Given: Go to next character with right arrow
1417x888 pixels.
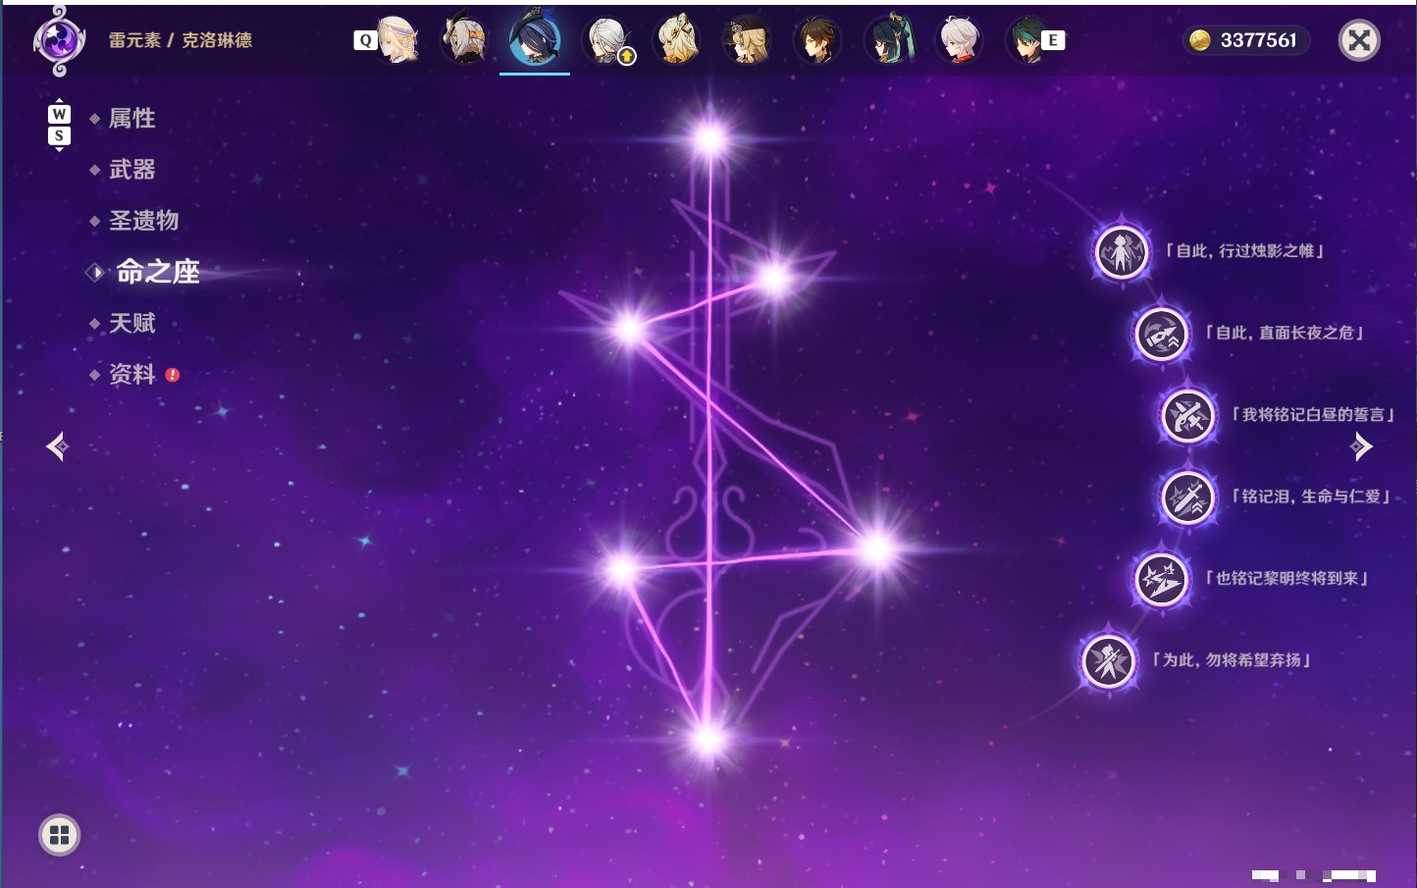Looking at the screenshot, I should point(1361,446).
